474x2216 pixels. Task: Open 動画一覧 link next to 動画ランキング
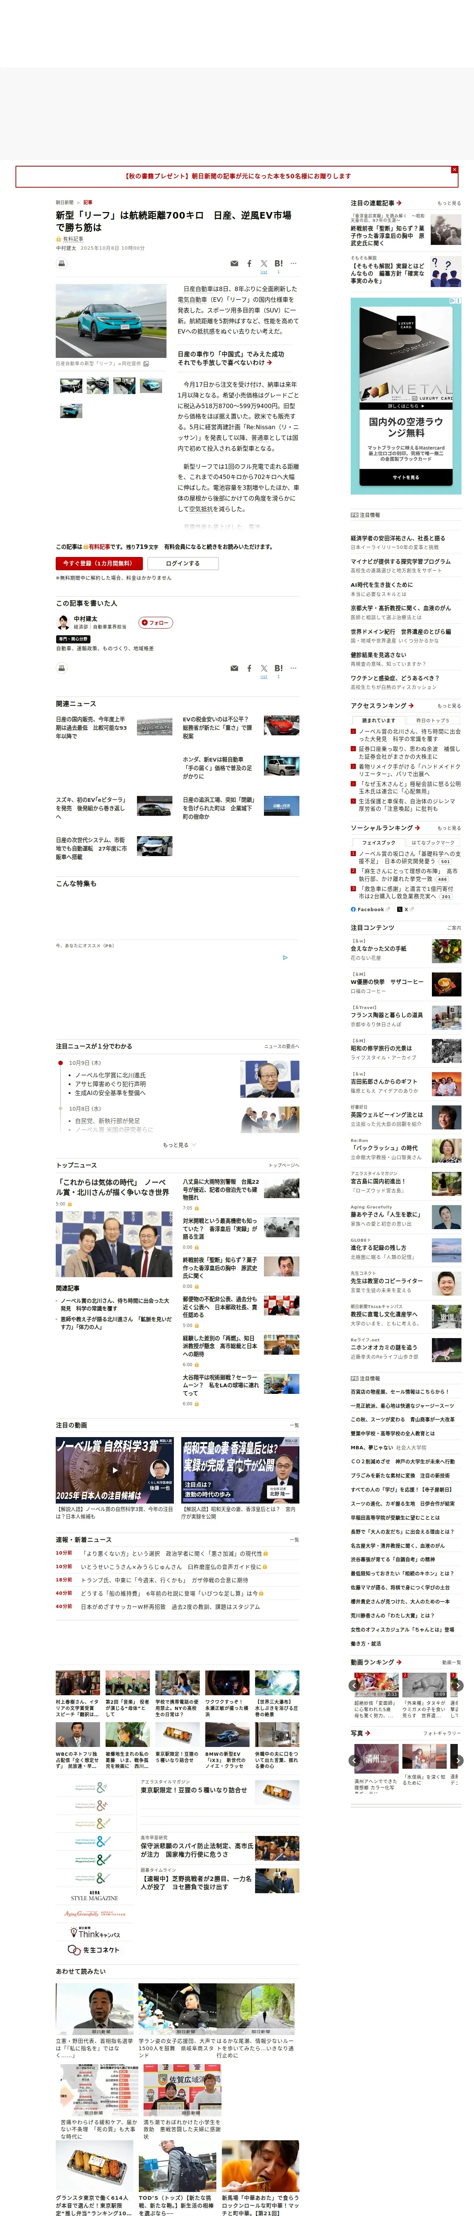(x=451, y=1662)
